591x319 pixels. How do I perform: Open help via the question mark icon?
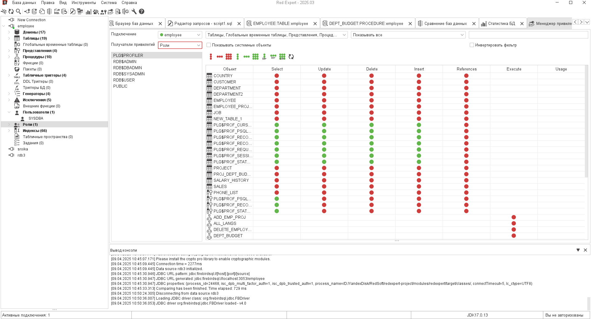click(142, 11)
